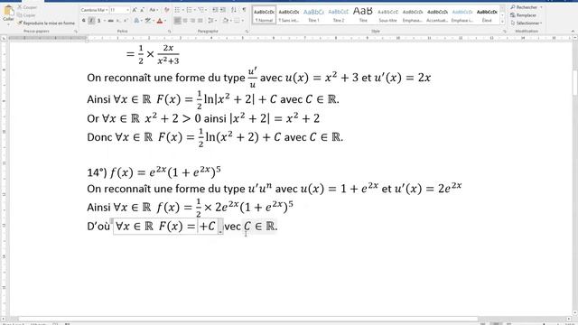The image size is (578, 325).
Task: Apply the Sous-titre style
Action: coord(387,15)
